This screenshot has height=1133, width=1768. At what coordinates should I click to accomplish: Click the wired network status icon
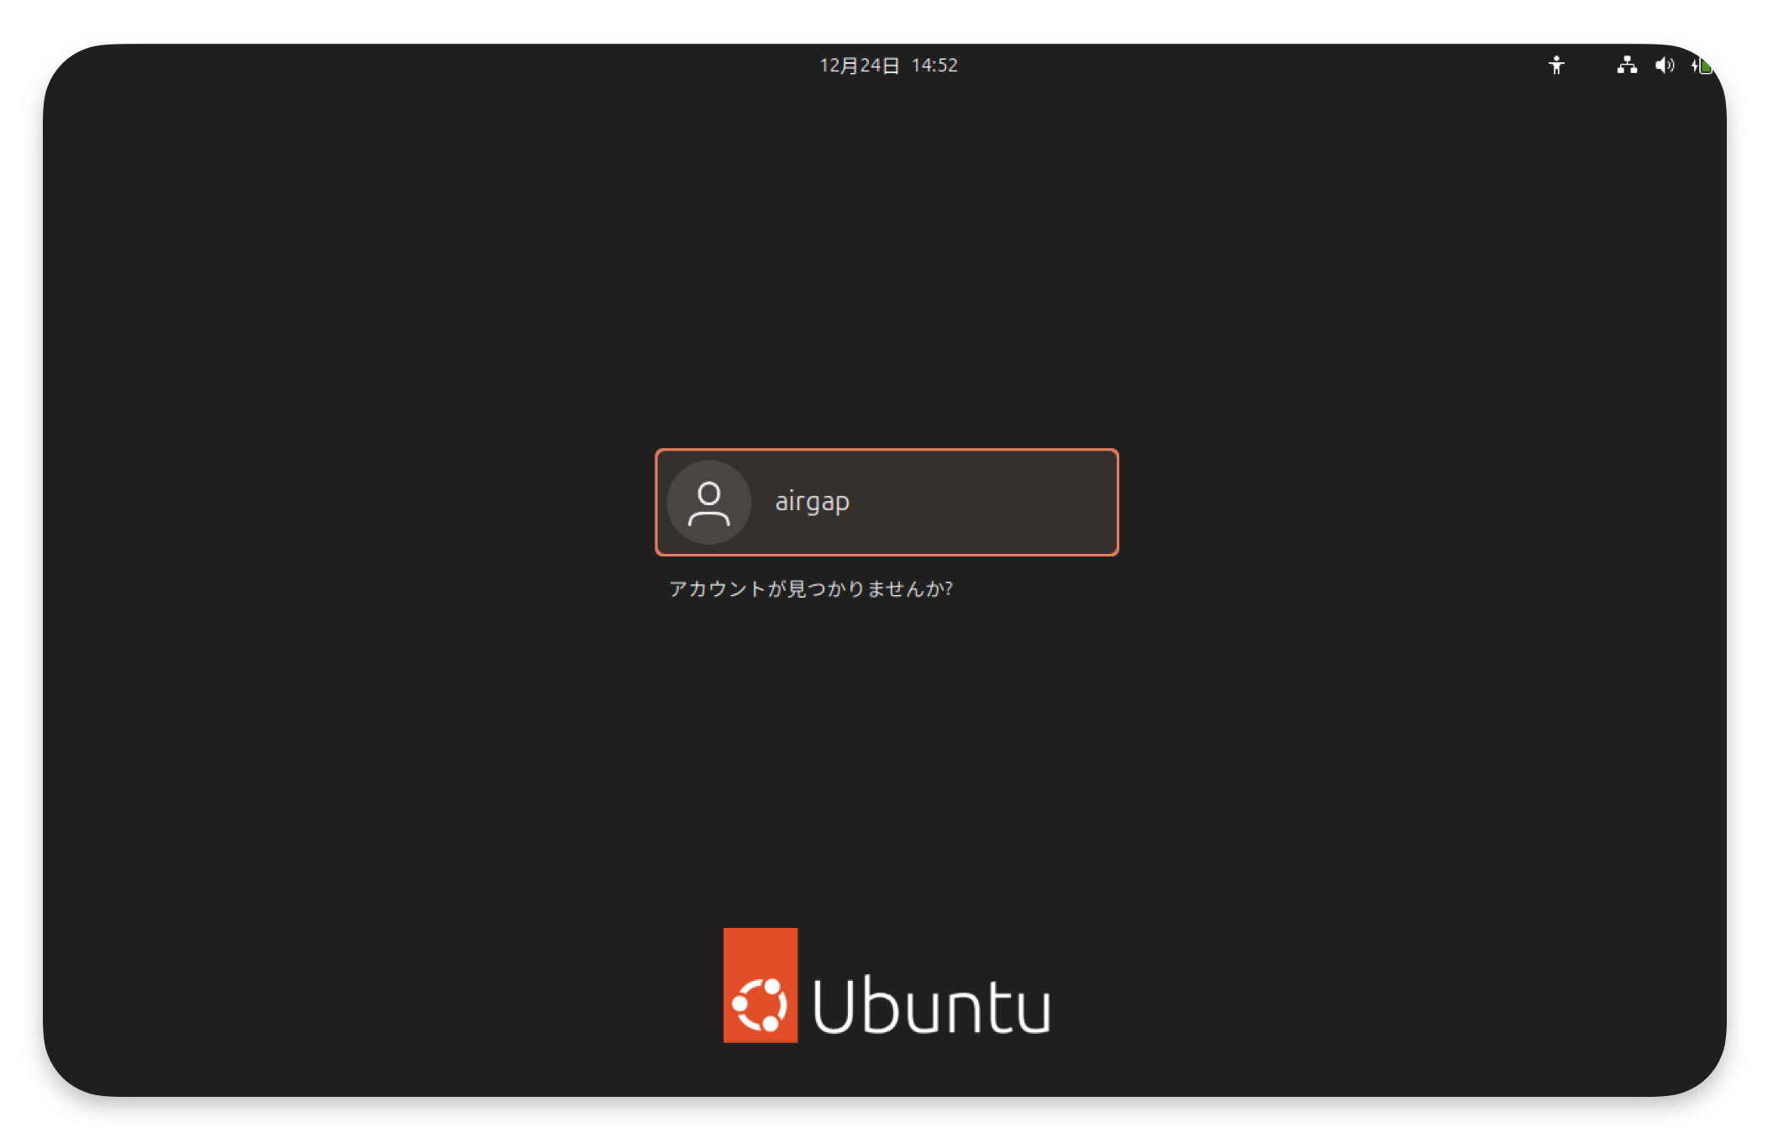tap(1626, 66)
